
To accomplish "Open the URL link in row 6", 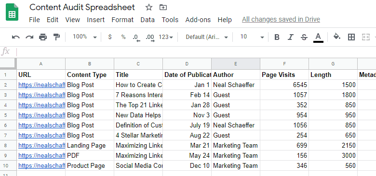I will [42, 126].
